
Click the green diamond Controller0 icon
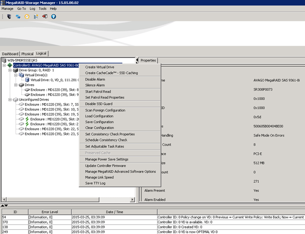pyautogui.click(x=10, y=65)
